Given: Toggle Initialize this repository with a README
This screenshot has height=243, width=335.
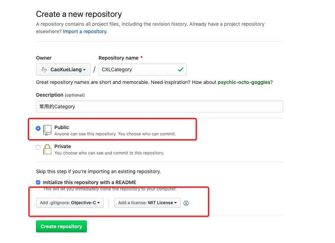Looking at the screenshot, I should pos(38,182).
